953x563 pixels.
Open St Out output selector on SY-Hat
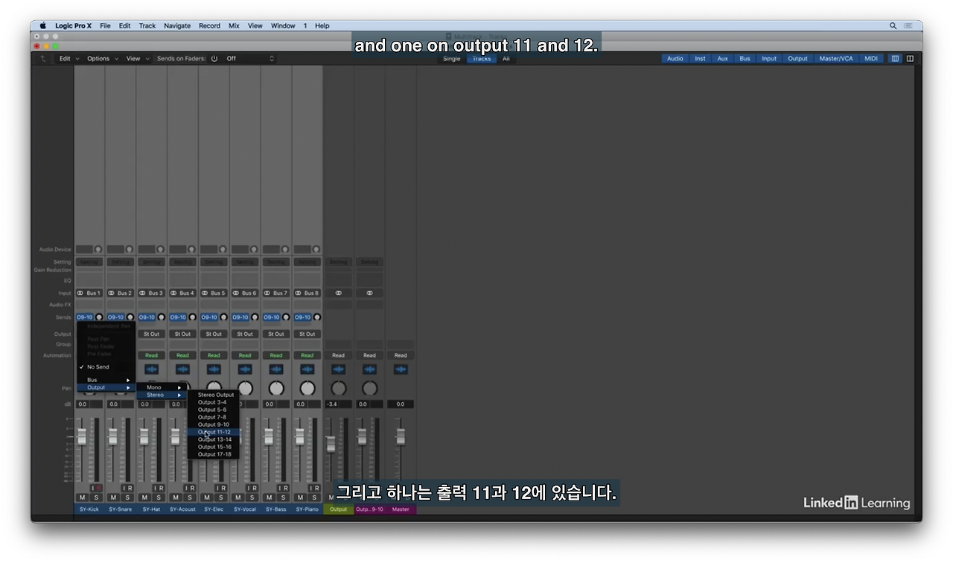point(152,334)
